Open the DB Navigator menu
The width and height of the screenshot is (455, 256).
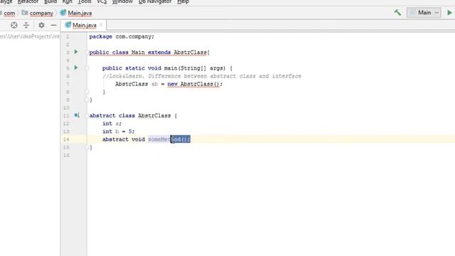(155, 1)
